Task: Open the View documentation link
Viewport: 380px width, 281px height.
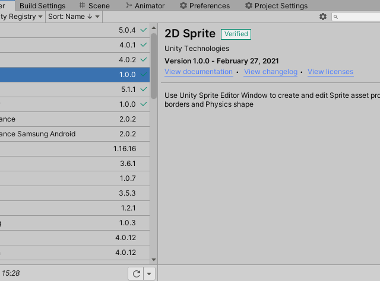Action: pyautogui.click(x=199, y=72)
